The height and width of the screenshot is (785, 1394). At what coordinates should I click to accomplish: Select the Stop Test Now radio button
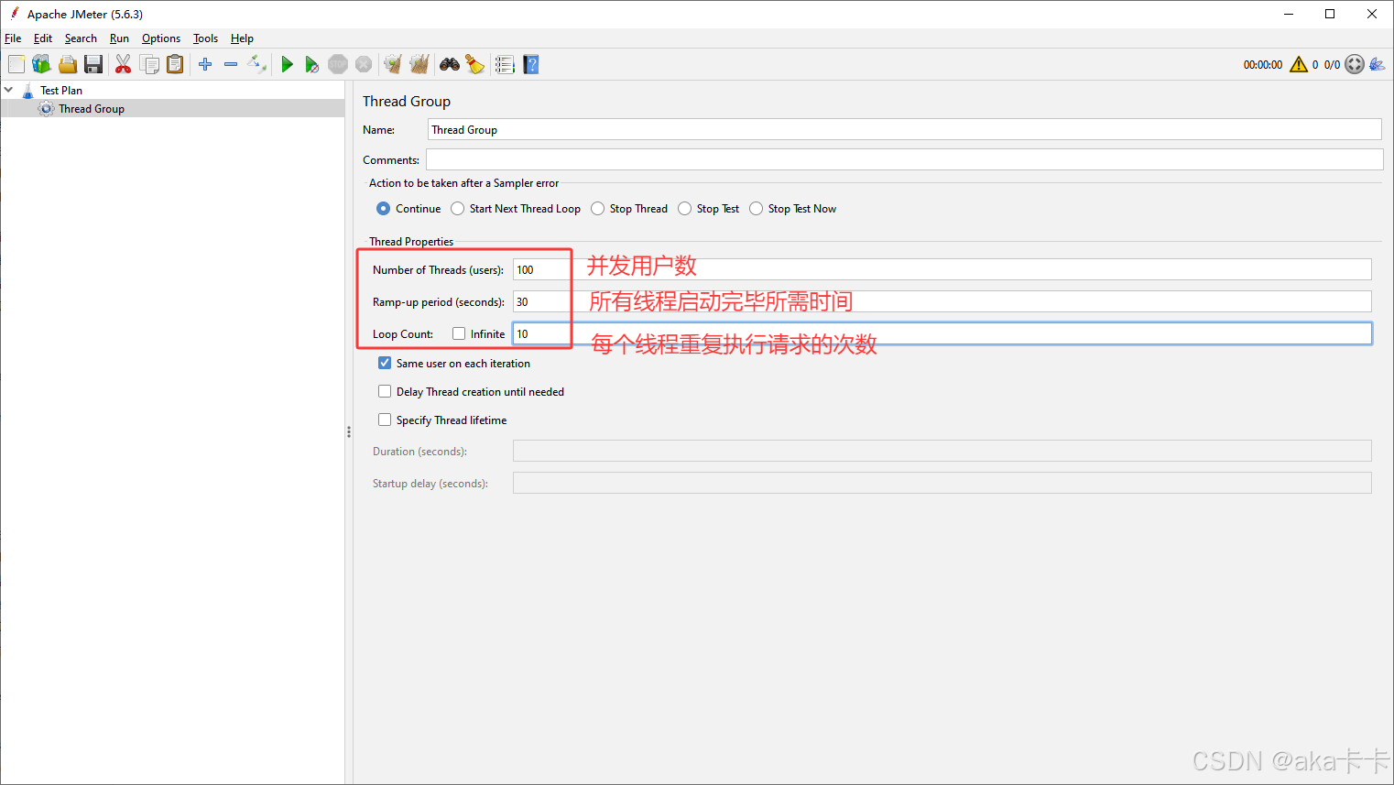point(757,209)
